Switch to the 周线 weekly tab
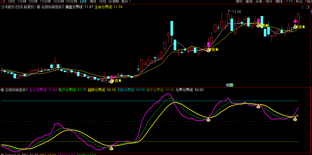 click(x=93, y=1)
